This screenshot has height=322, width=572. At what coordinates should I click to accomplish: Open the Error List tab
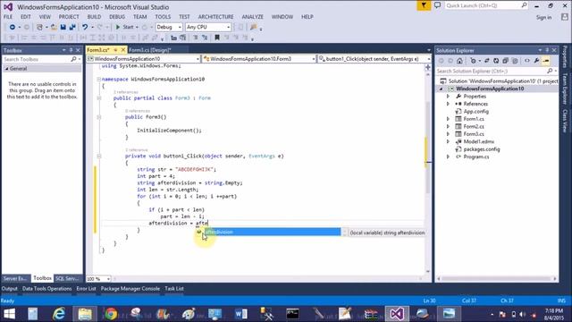(86, 289)
